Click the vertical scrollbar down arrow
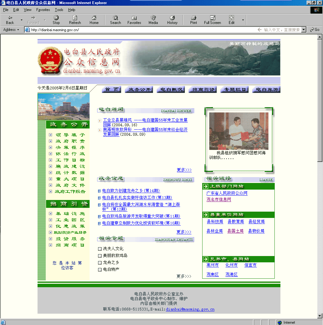This screenshot has height=325, width=323. (320, 316)
